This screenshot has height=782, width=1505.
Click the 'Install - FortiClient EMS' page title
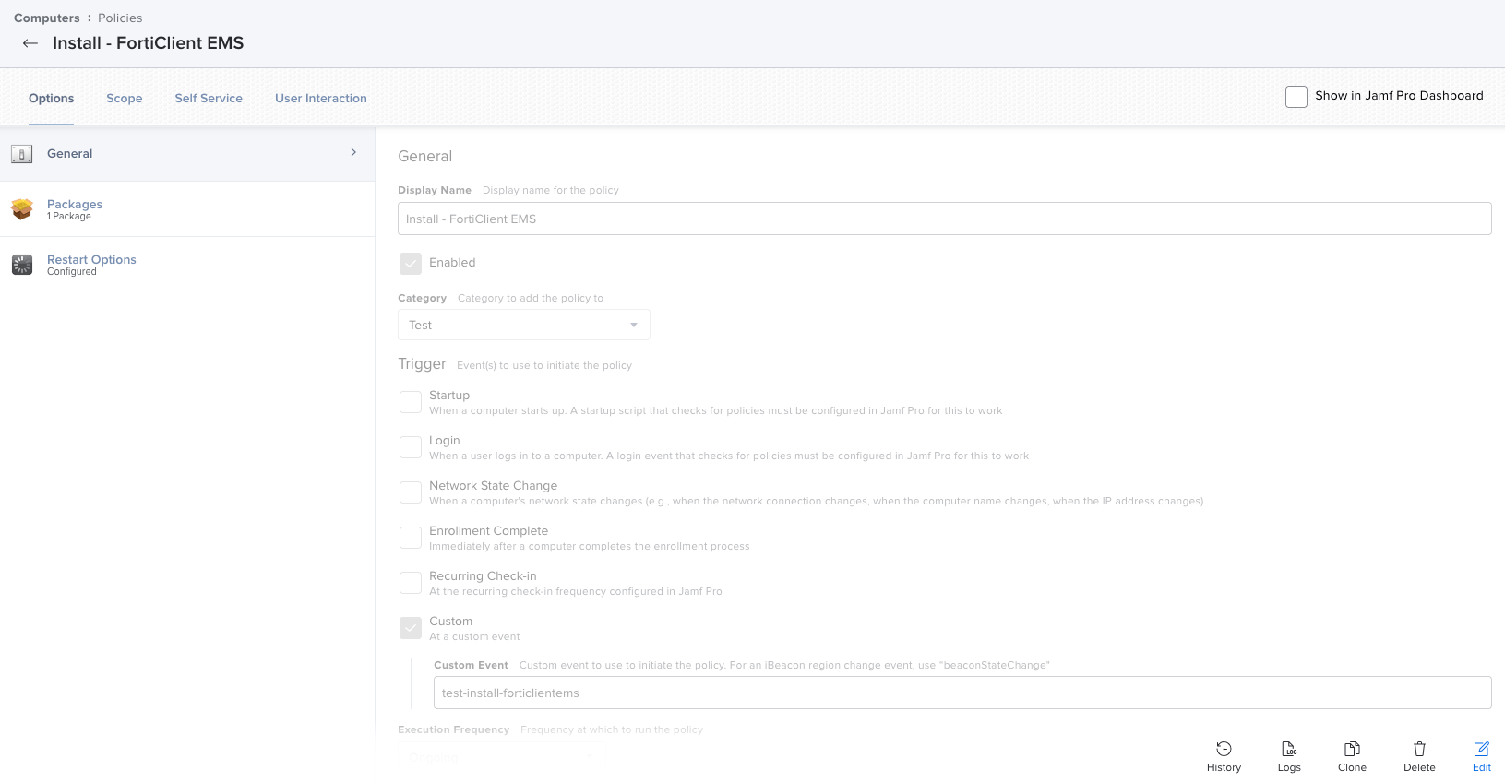click(x=148, y=43)
